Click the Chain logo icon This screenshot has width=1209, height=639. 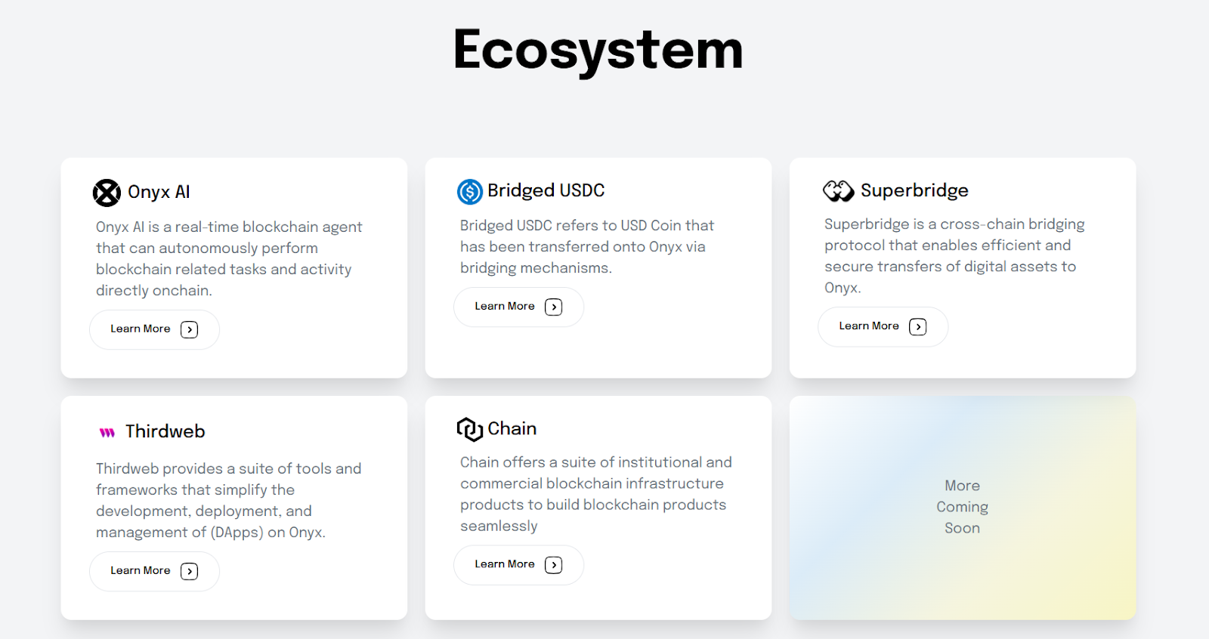point(469,429)
